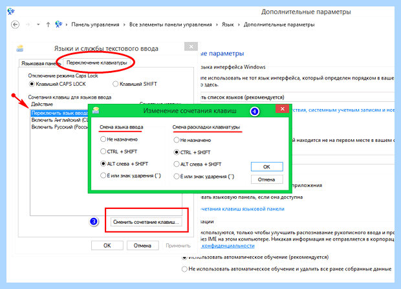Select Не назначено under Смена раскладки клавиатуры

coord(192,140)
